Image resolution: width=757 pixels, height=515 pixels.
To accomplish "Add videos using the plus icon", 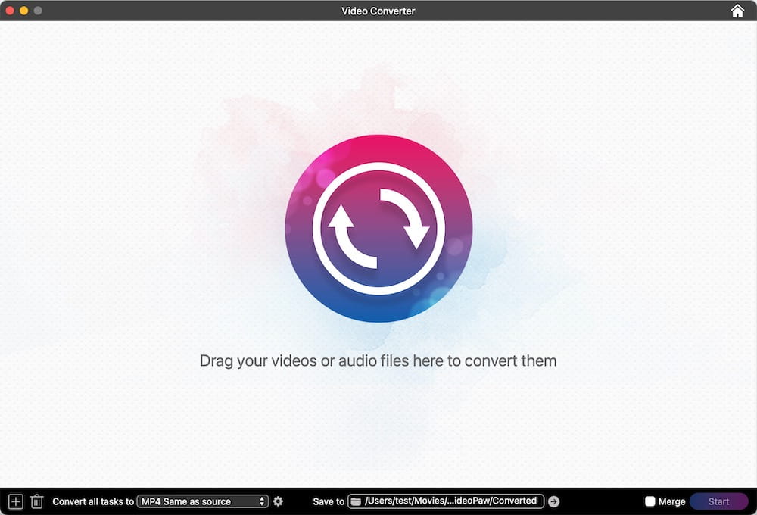I will coord(15,501).
